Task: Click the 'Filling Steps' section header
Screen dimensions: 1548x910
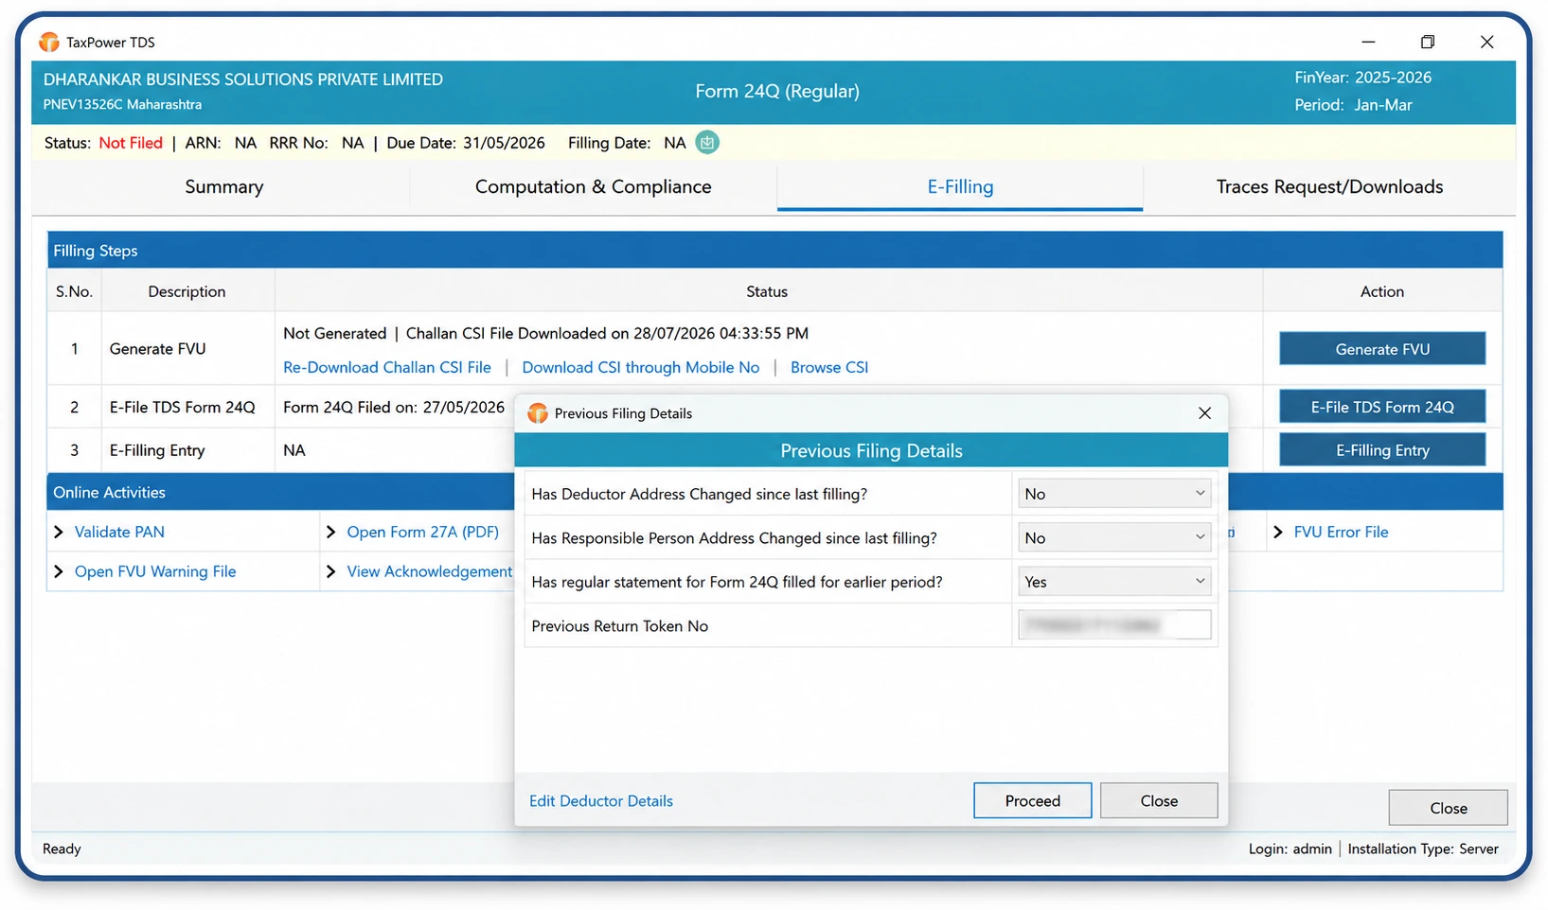Action: 774,251
